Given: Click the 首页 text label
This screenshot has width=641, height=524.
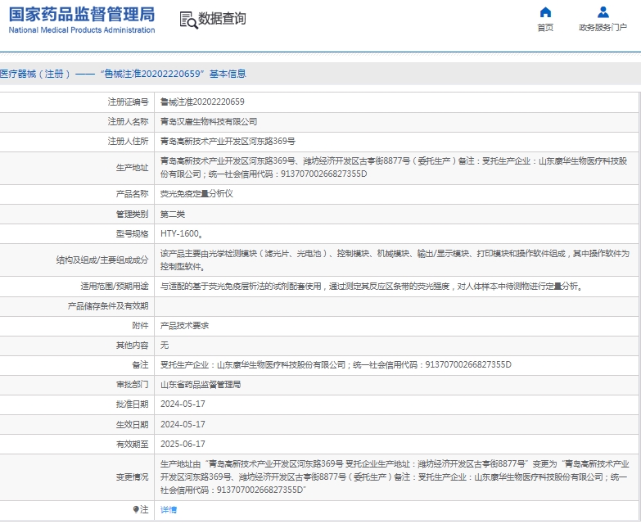Looking at the screenshot, I should [545, 27].
